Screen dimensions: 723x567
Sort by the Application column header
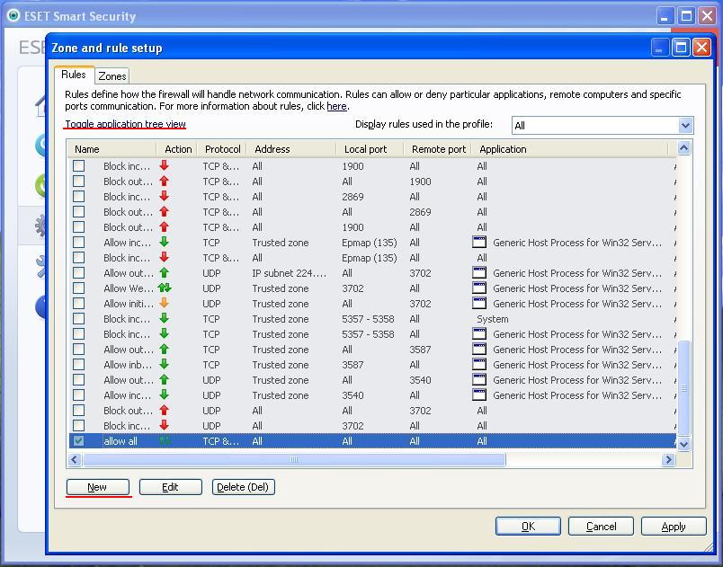click(x=570, y=149)
